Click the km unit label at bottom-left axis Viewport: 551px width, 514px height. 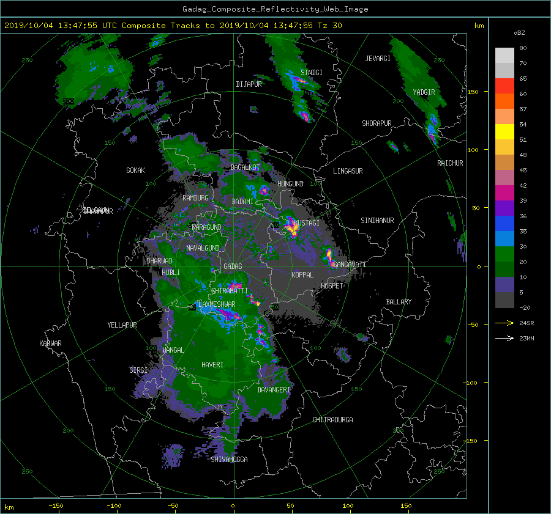(9, 507)
